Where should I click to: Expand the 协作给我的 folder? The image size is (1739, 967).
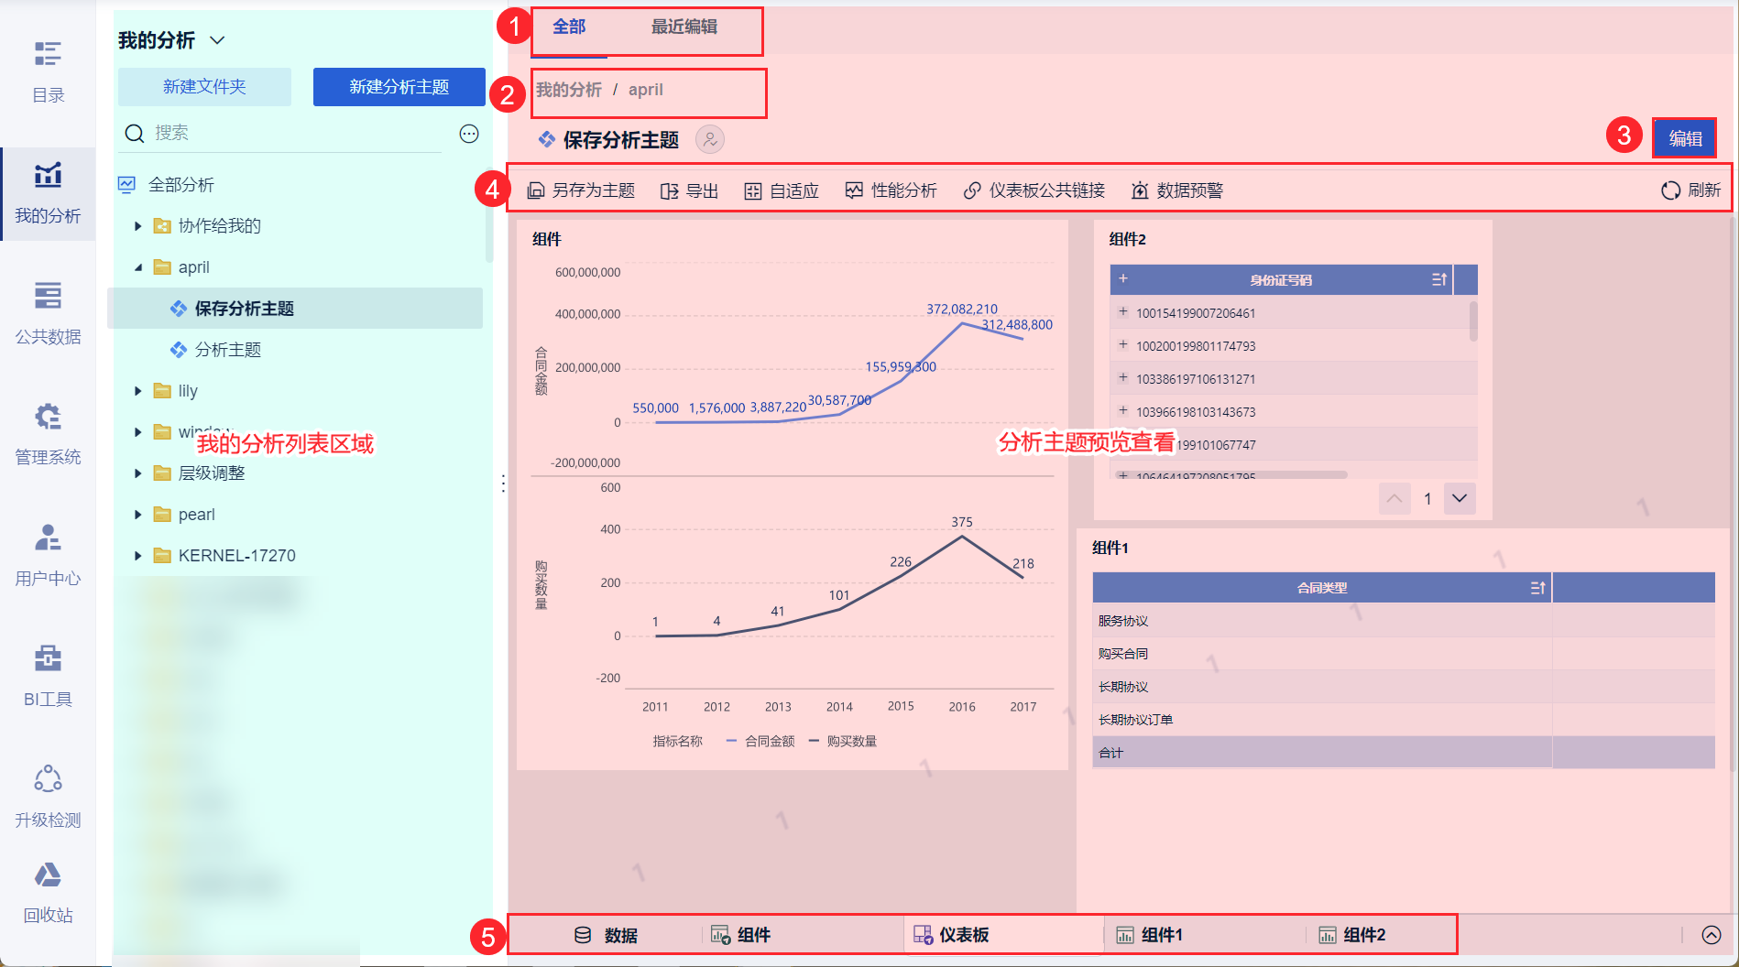(x=137, y=226)
